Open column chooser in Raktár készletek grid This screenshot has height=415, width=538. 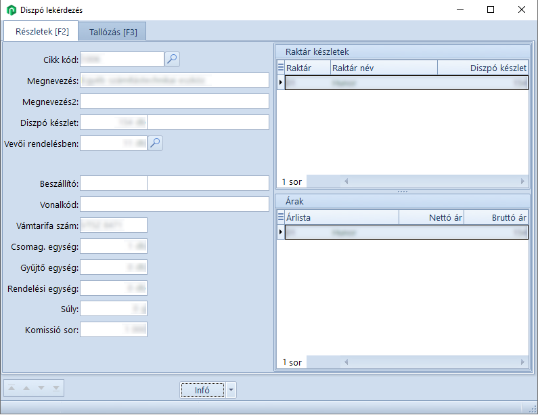(x=281, y=68)
